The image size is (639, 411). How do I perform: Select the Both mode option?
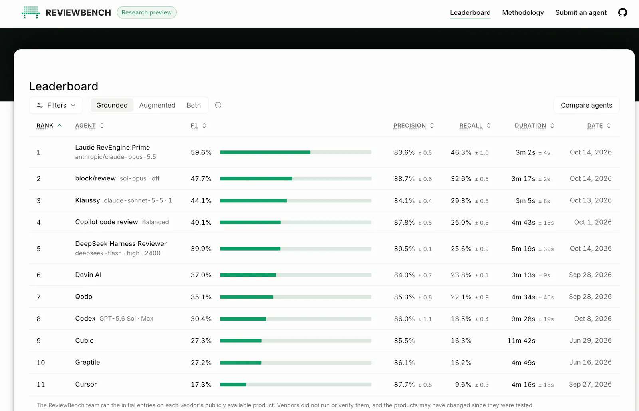click(x=194, y=105)
